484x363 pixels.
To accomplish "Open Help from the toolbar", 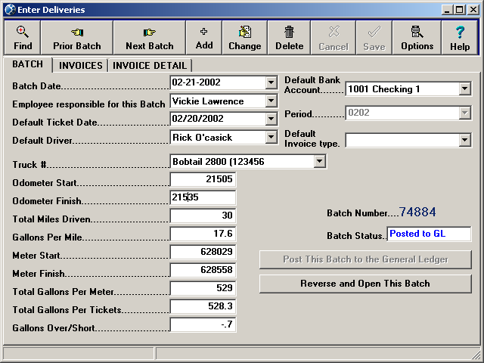I will point(460,38).
